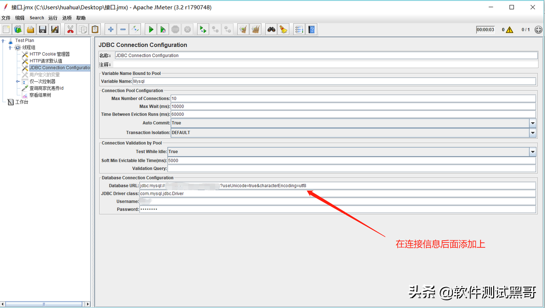The height and width of the screenshot is (308, 545).
Task: Click the globe status icon in toolbar
Action: pyautogui.click(x=539, y=30)
